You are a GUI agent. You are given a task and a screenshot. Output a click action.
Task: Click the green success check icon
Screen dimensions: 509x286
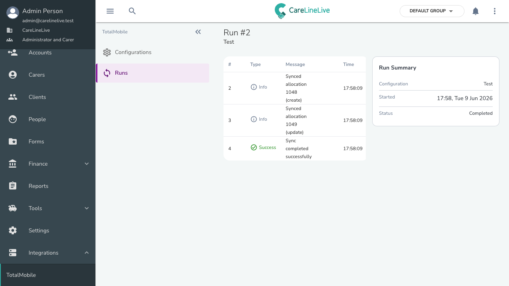coord(254,147)
